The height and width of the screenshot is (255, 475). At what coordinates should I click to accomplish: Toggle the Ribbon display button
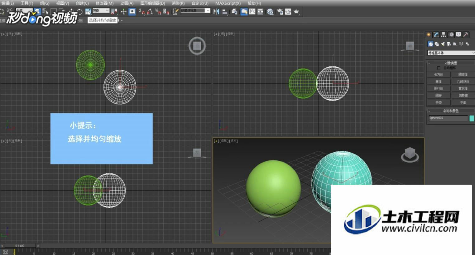tap(244, 12)
